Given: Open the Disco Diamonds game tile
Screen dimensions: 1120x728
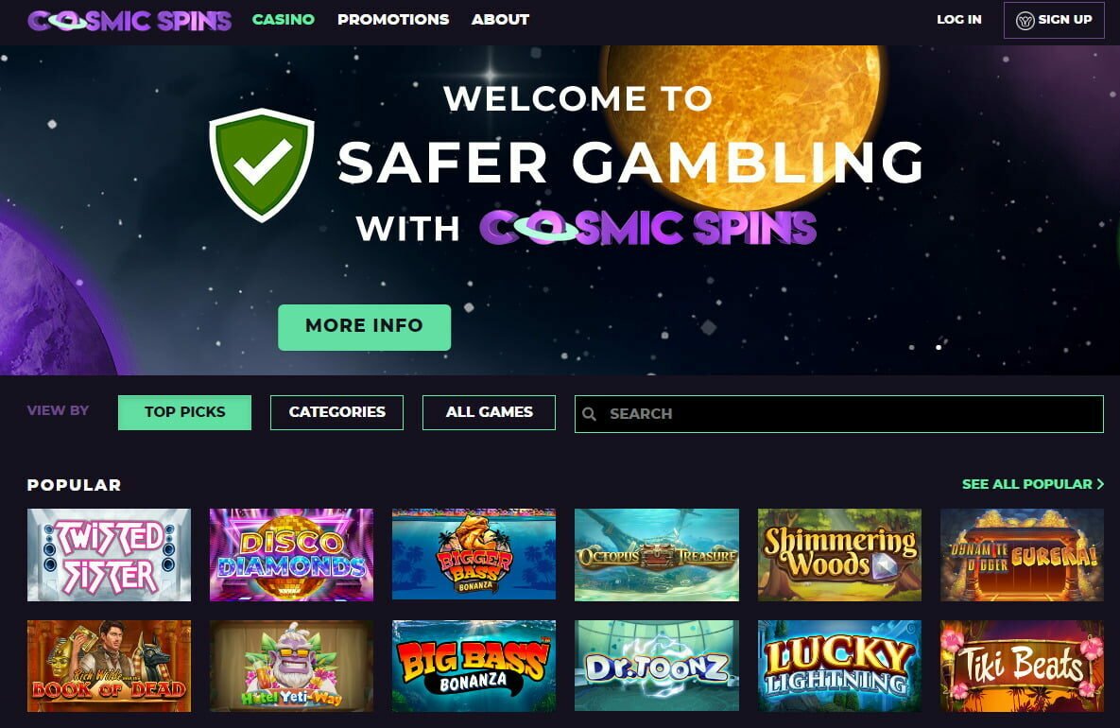Looking at the screenshot, I should (x=291, y=554).
